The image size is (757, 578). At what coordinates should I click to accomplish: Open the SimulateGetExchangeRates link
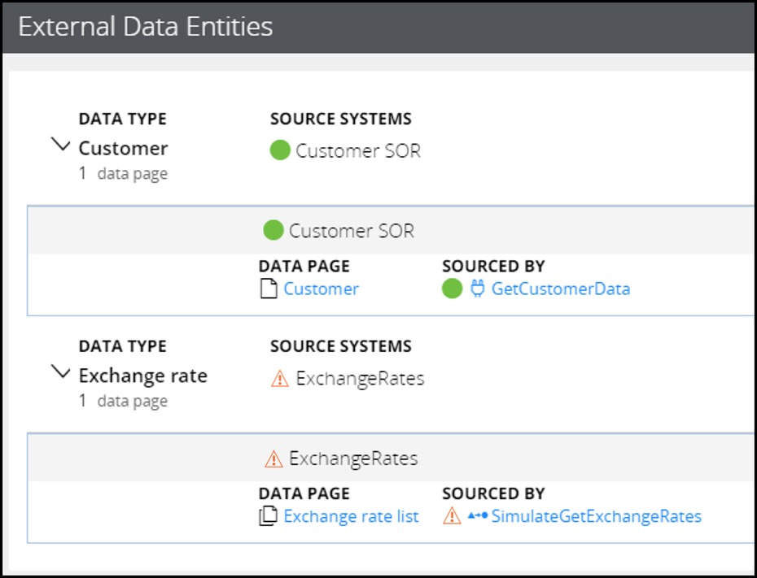pyautogui.click(x=596, y=516)
